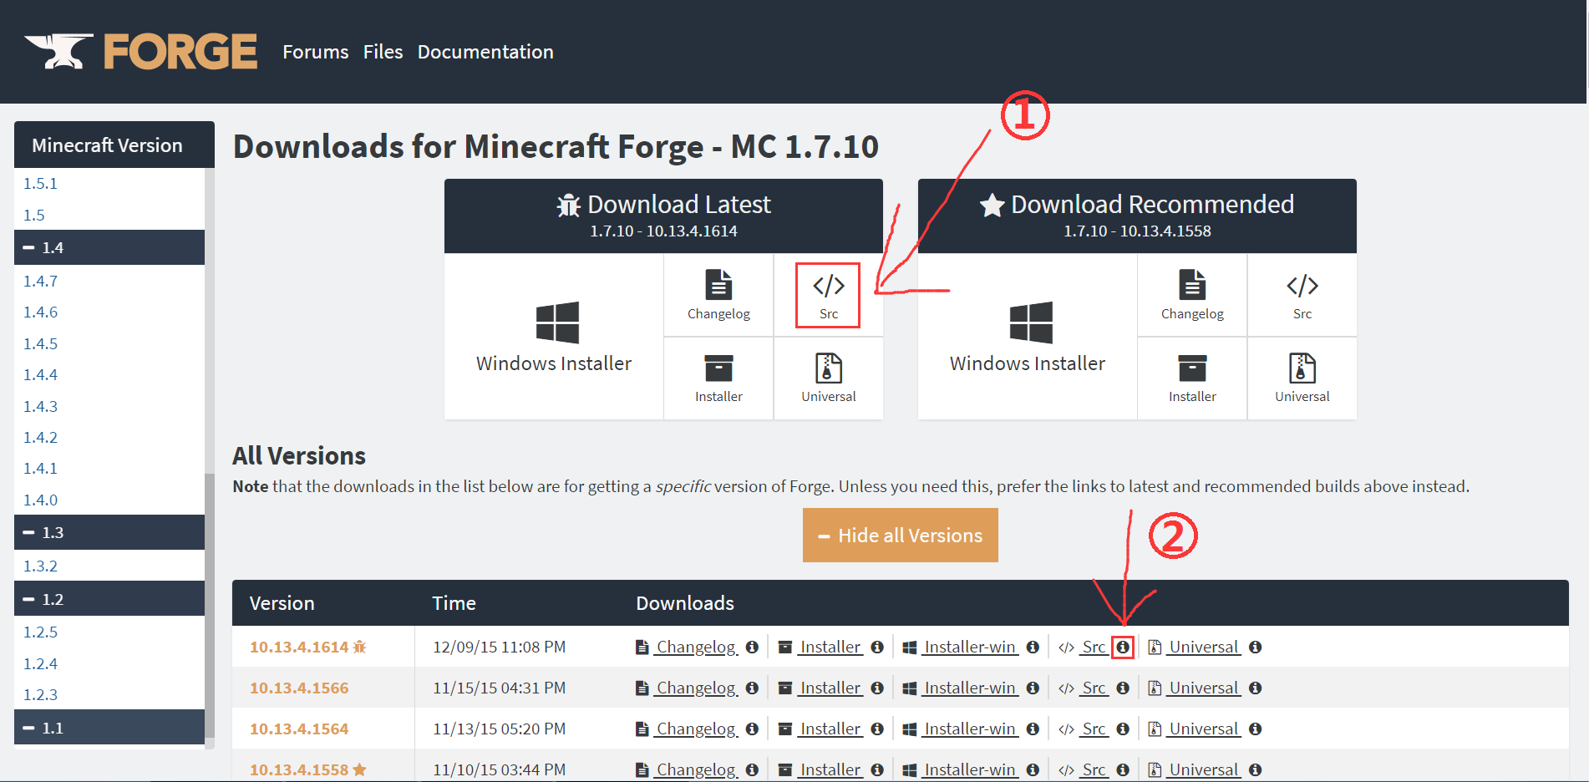Select Minecraft version 1.4.6
Image resolution: width=1589 pixels, height=782 pixels.
pyautogui.click(x=41, y=312)
